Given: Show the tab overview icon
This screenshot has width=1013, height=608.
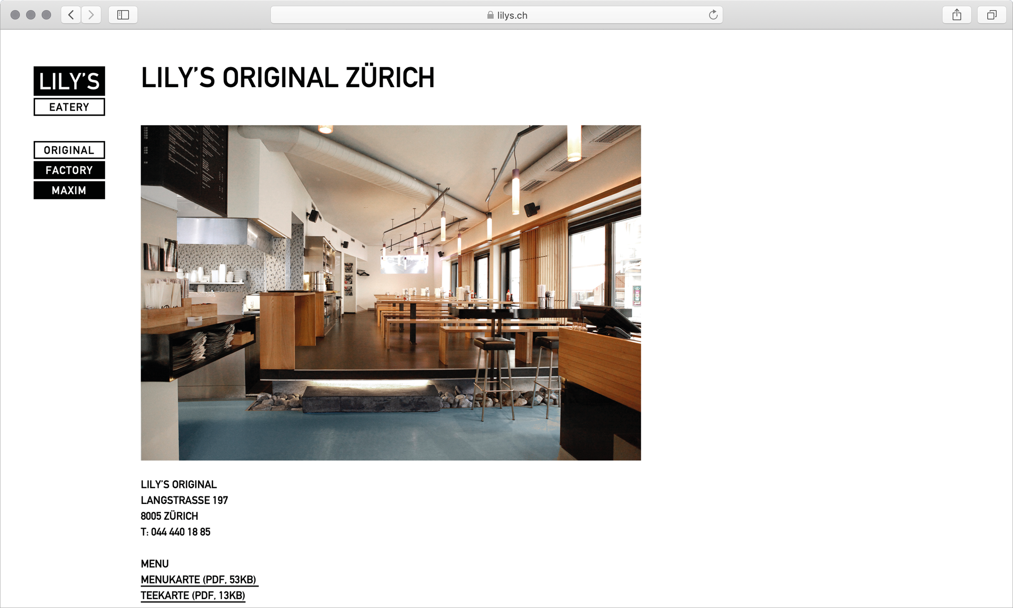Looking at the screenshot, I should [x=992, y=15].
